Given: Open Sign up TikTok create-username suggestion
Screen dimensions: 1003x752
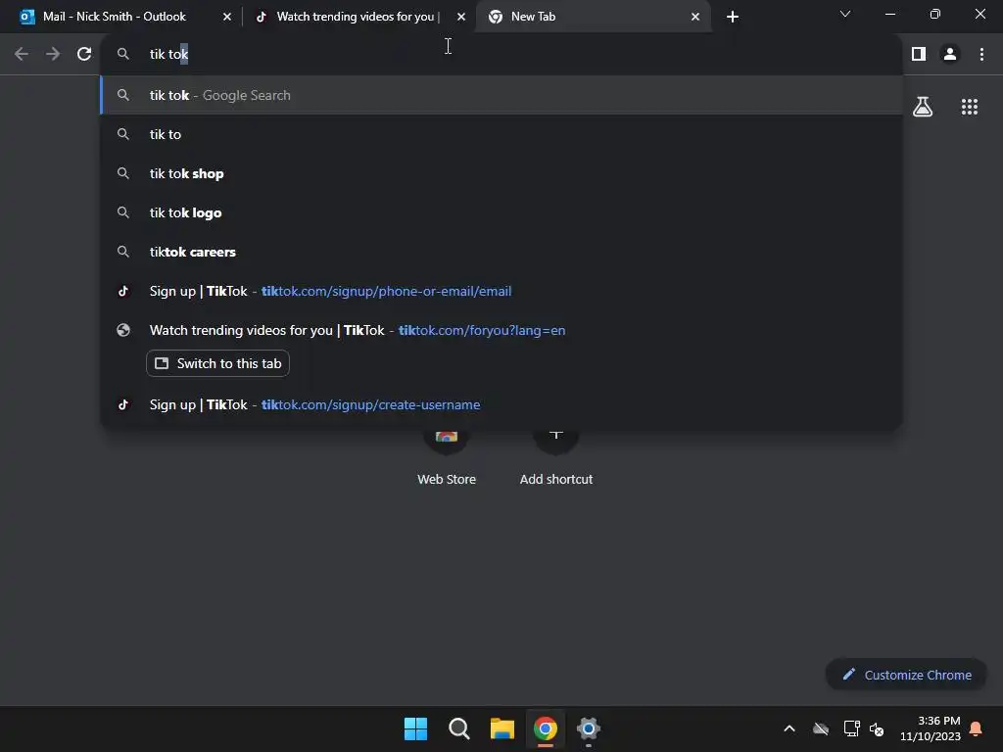Looking at the screenshot, I should click(x=502, y=404).
